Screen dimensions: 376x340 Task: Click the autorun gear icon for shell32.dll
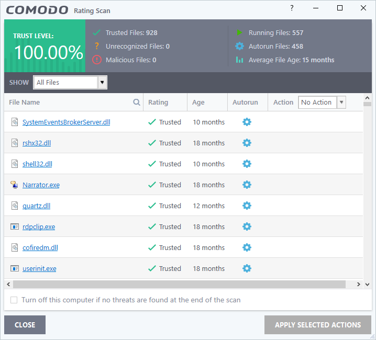(247, 164)
